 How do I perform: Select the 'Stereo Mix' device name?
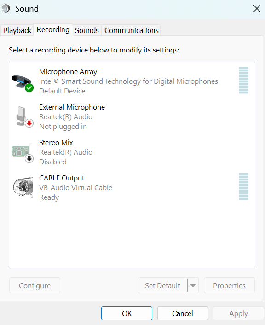pyautogui.click(x=56, y=143)
